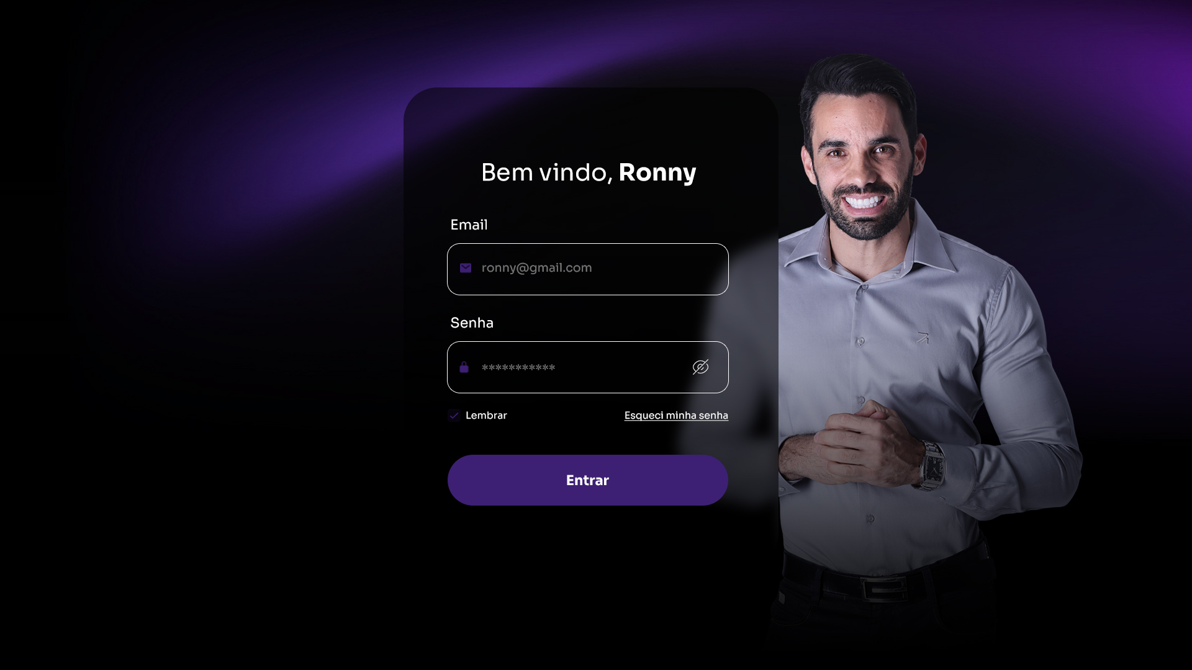Click the Lembrar label text
1192x670 pixels.
(x=486, y=416)
